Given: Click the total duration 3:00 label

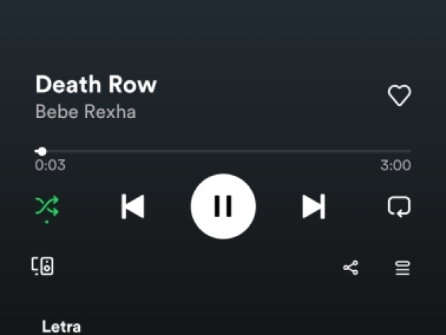Looking at the screenshot, I should pyautogui.click(x=396, y=165).
